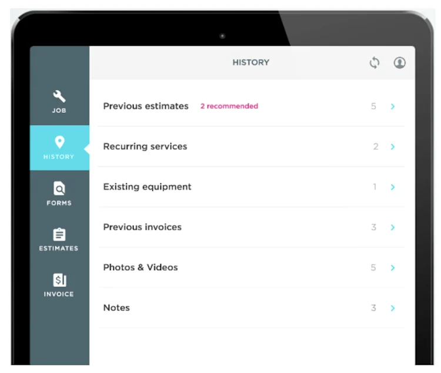Switch to the ESTIMATES sidebar tab label
The width and height of the screenshot is (441, 373).
59,248
